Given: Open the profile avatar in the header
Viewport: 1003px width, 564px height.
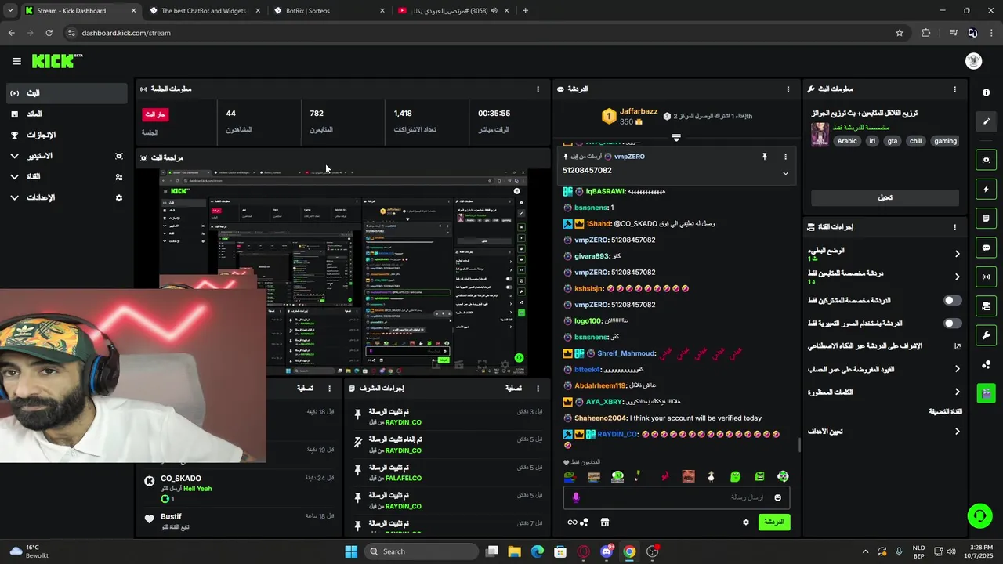Looking at the screenshot, I should (973, 61).
